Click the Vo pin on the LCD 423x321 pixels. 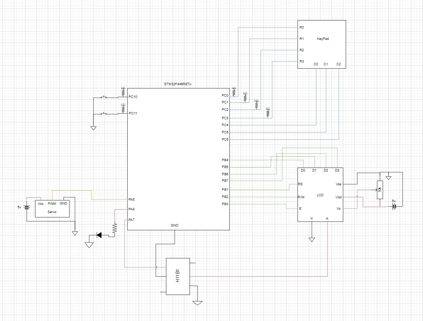[x=338, y=209]
